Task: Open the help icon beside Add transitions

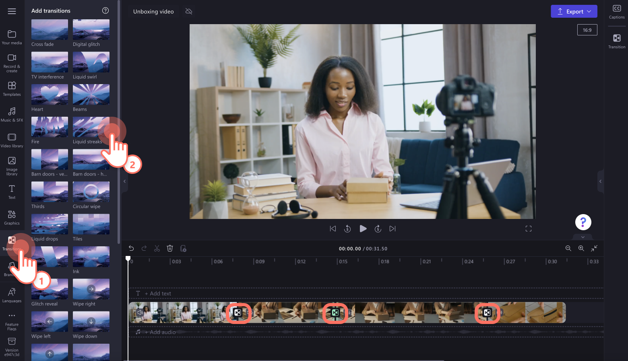Action: coord(105,10)
